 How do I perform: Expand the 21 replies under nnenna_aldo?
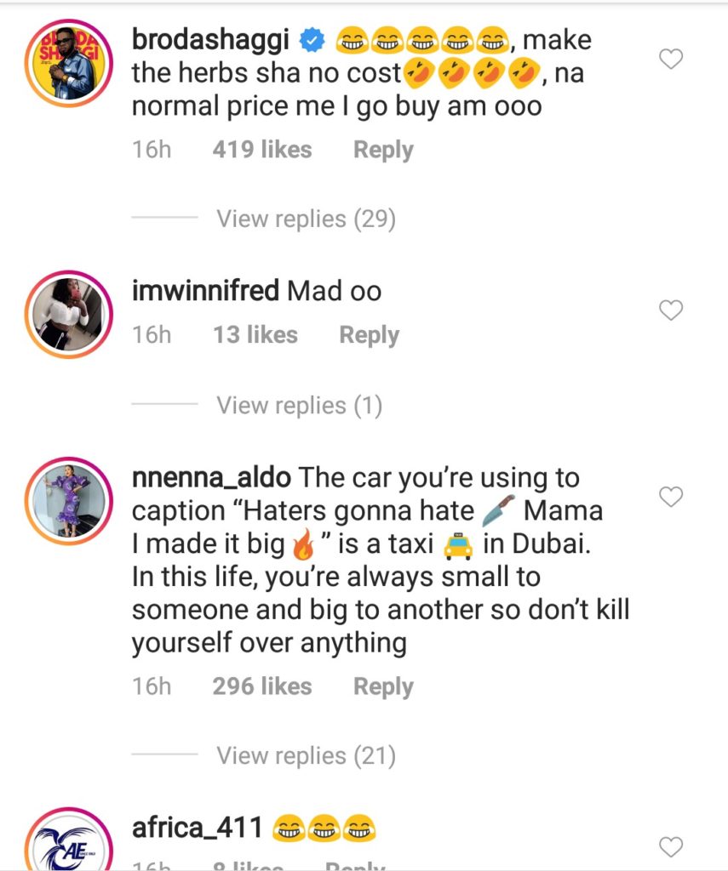306,755
